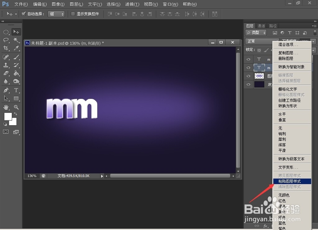Image resolution: width=318 pixels, height=230 pixels.
Task: Click the foreground color swatch
Action: pyautogui.click(x=8, y=117)
